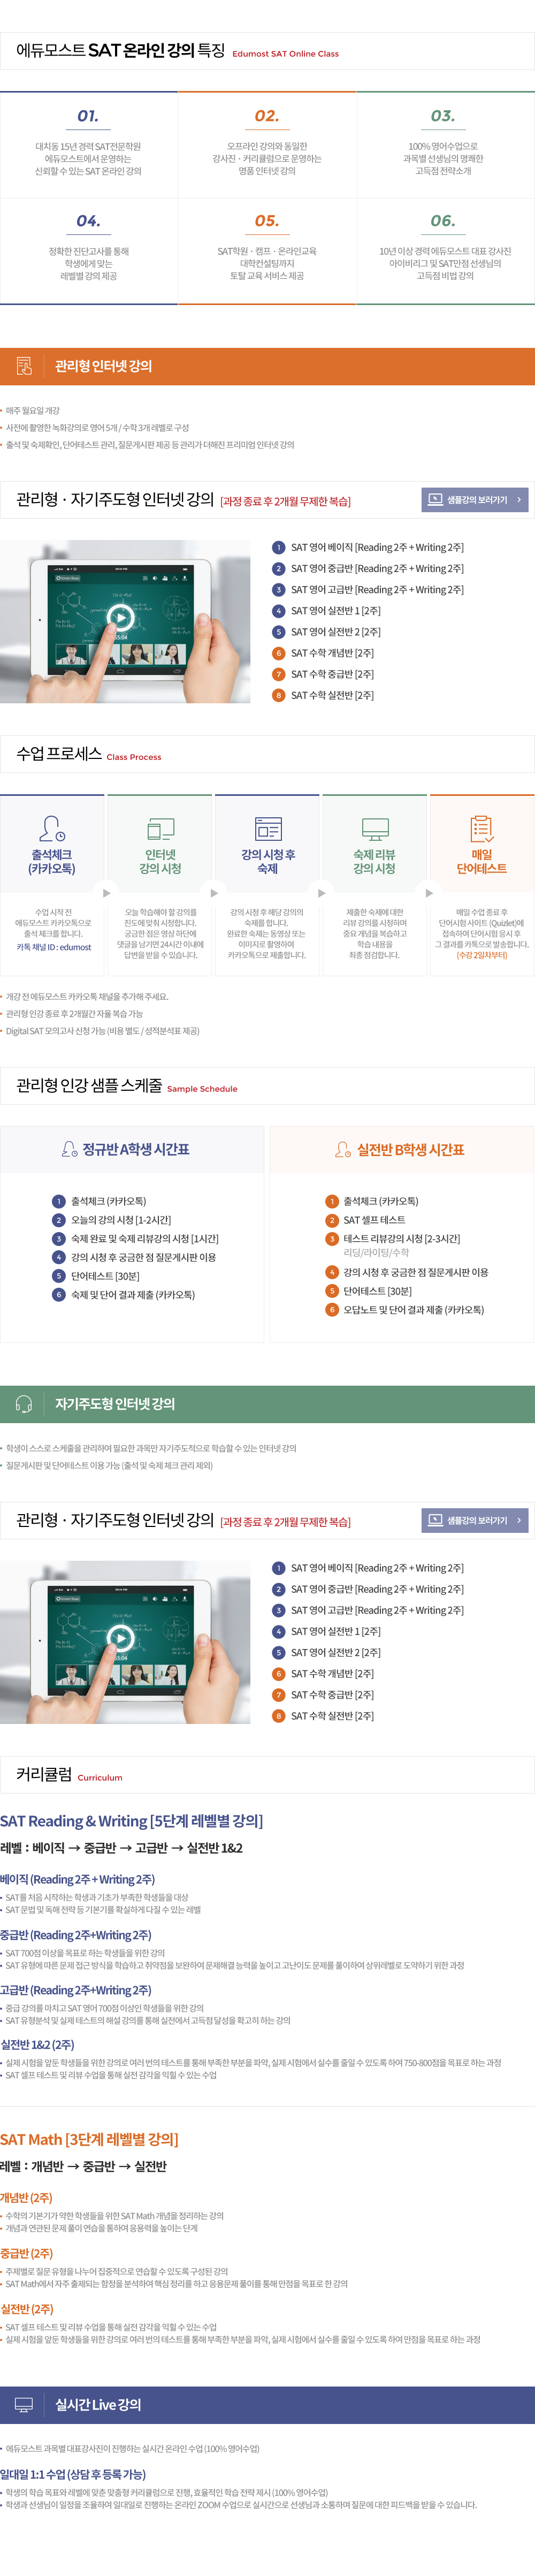This screenshot has height=2576, width=535.
Task: Click SAT Math [3단계 레벨별 강의] heading
Action: pyautogui.click(x=89, y=2139)
